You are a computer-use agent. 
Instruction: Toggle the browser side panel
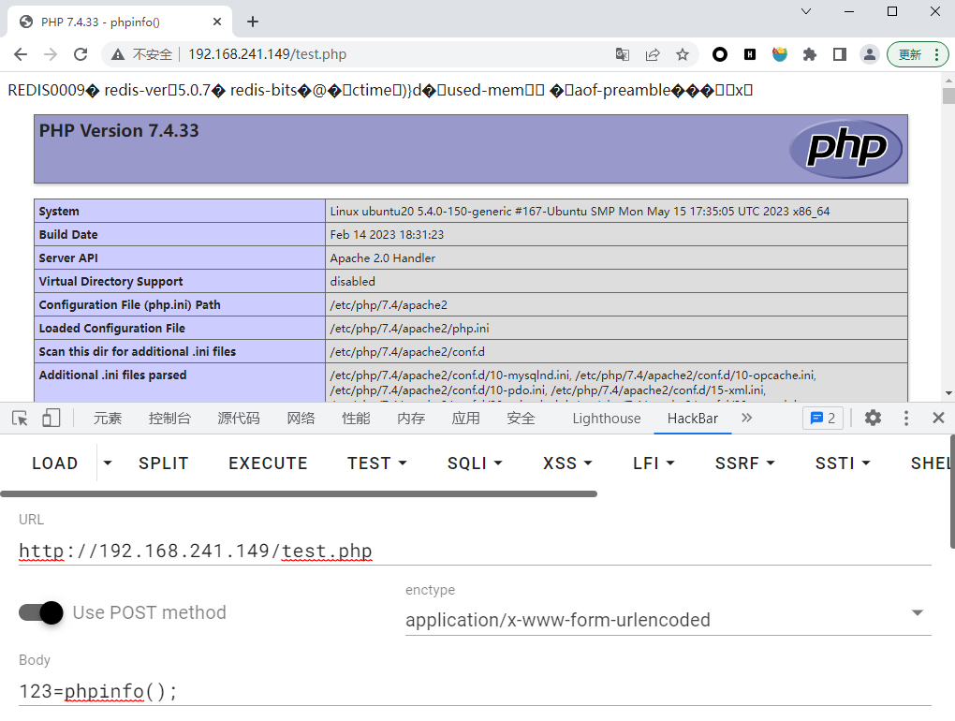839,54
